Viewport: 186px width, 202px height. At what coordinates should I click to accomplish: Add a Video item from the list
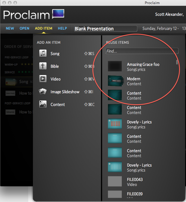[x=56, y=79]
